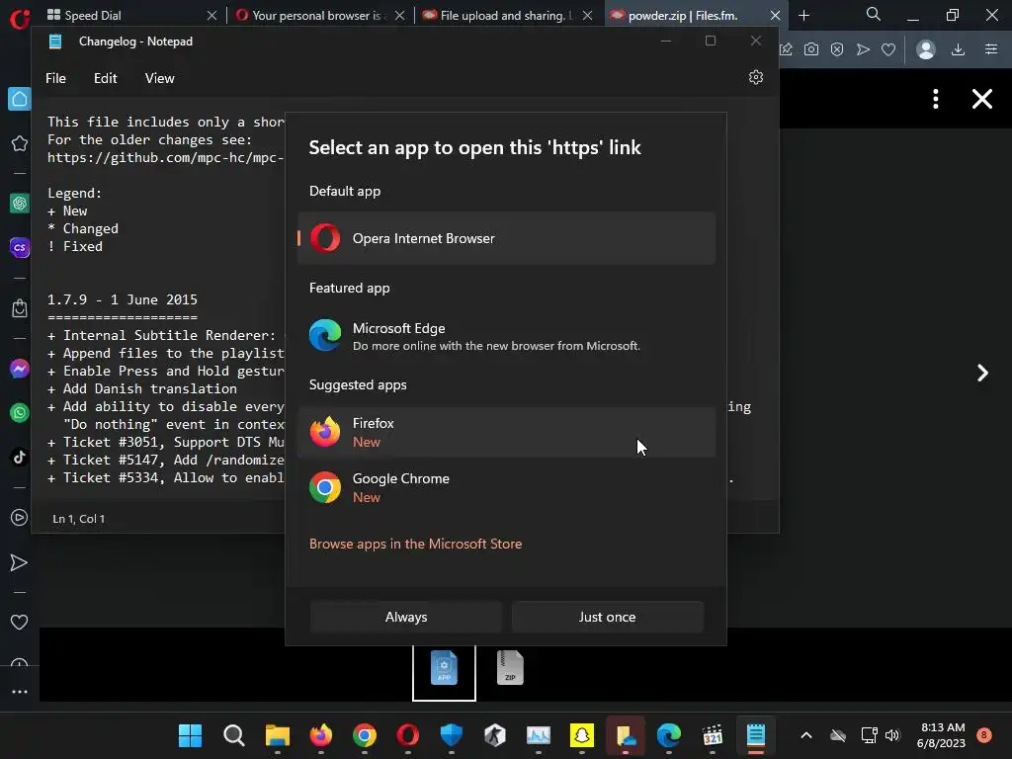
Task: Open the Opera easy setup sliders icon
Action: click(991, 49)
